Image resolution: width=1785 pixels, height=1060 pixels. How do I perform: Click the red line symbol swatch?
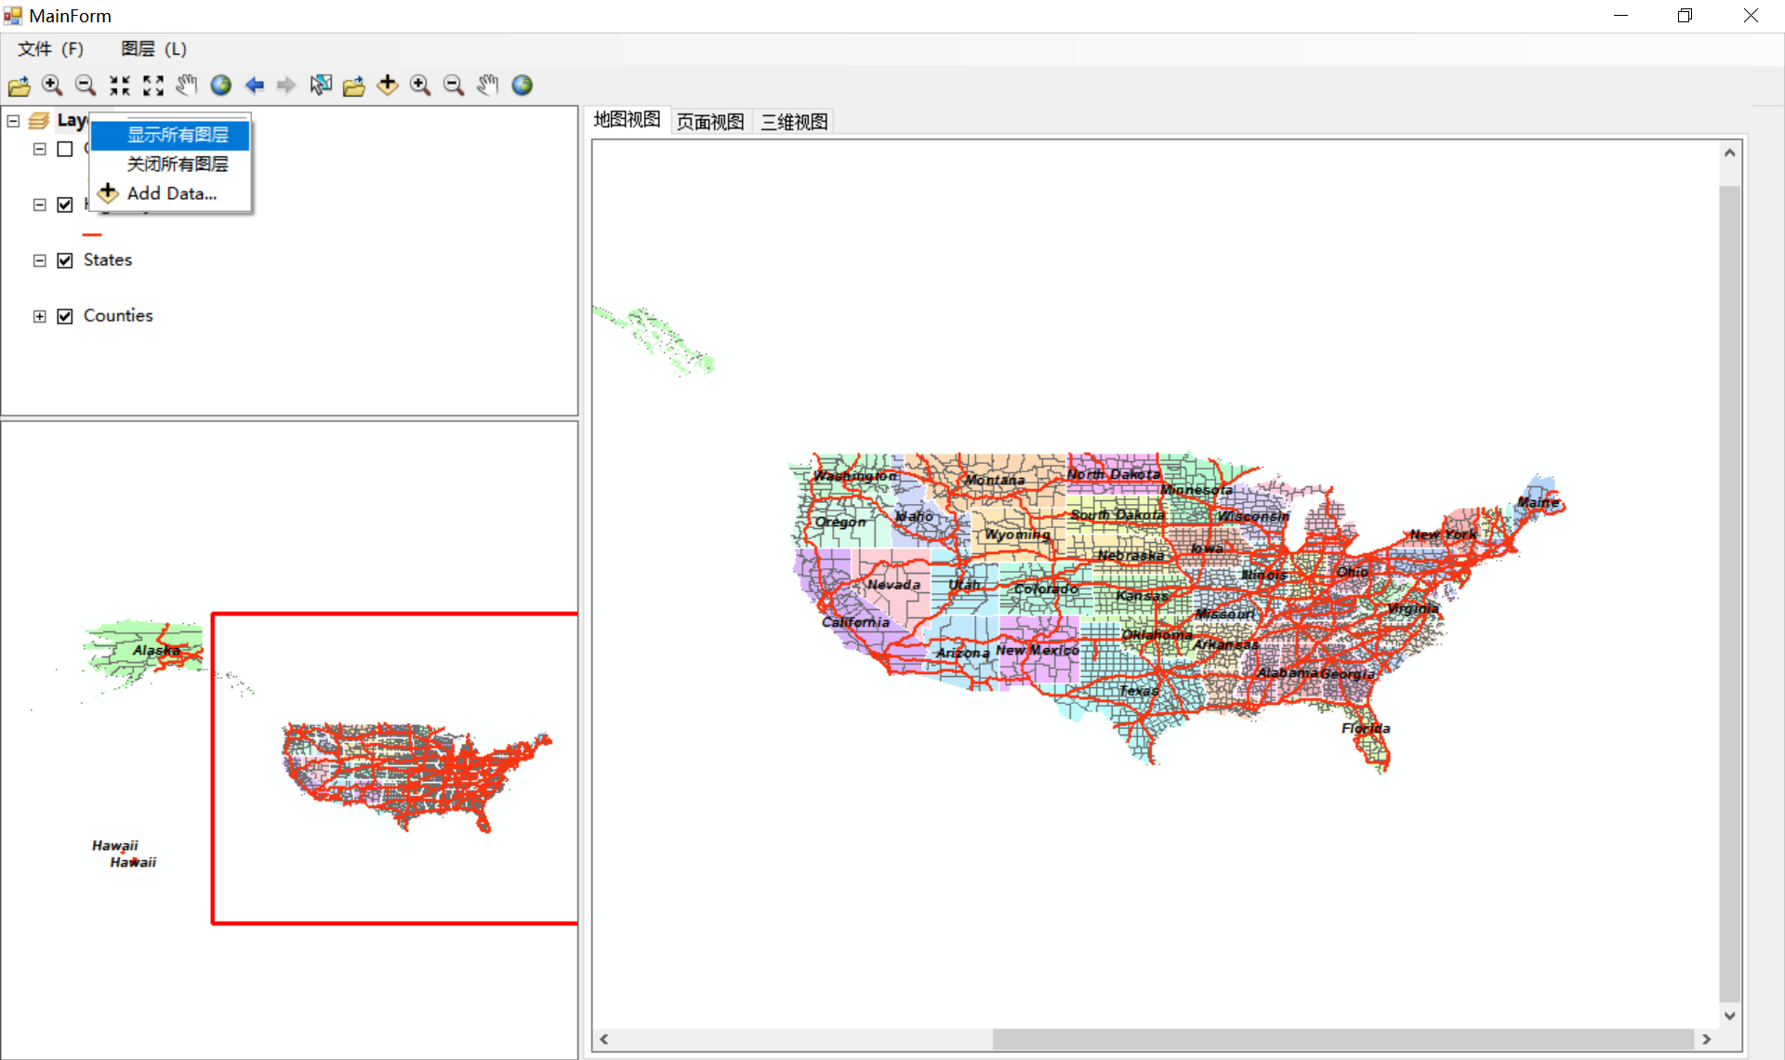click(x=92, y=234)
